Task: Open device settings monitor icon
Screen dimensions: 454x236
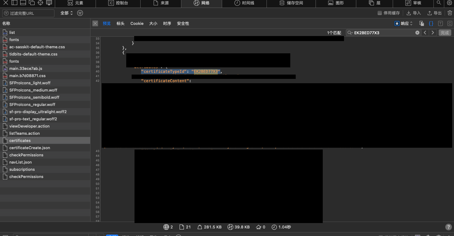Action: pos(49,3)
